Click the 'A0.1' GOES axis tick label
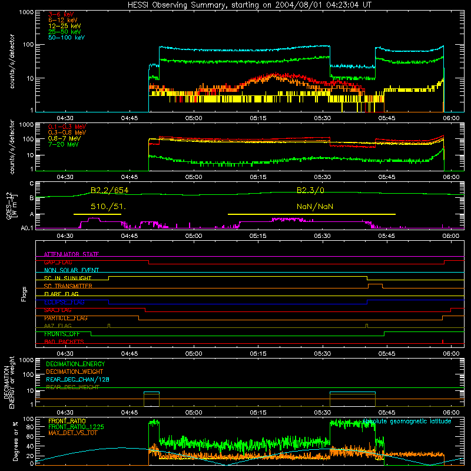Screen dimensions: 471x471 (26, 228)
